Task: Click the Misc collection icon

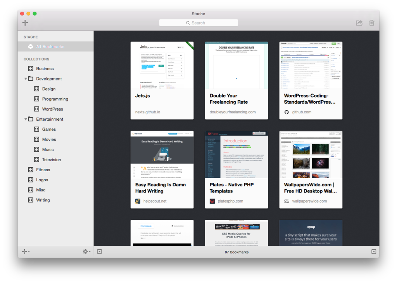Action: (31, 190)
